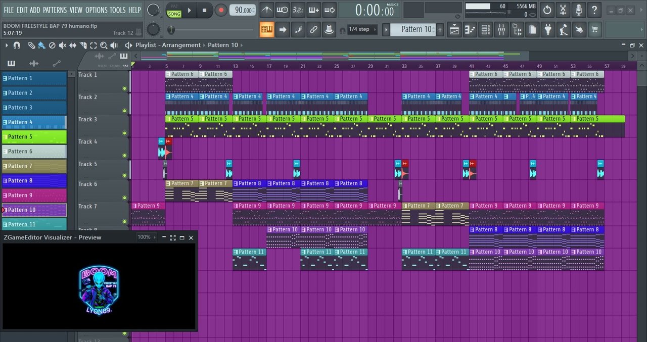
Task: Select Pattern 5 in the picker list
Action: pos(34,137)
